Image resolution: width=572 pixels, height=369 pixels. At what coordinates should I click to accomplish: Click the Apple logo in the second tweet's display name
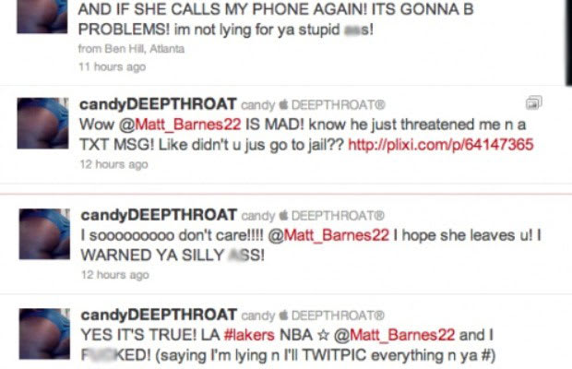pyautogui.click(x=283, y=104)
